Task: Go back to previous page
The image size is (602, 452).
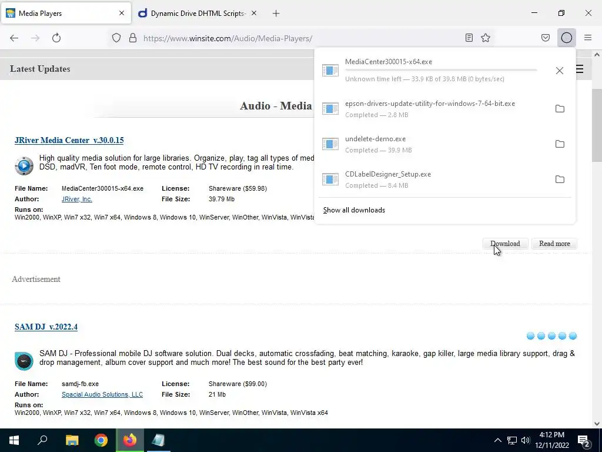Action: click(x=14, y=38)
